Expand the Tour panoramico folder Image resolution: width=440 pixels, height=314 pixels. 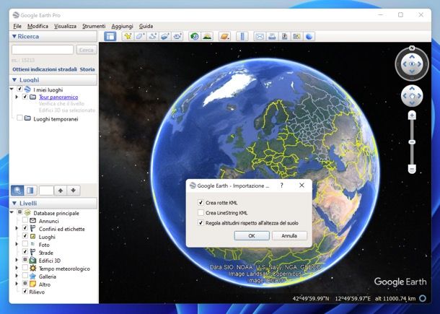(17, 97)
